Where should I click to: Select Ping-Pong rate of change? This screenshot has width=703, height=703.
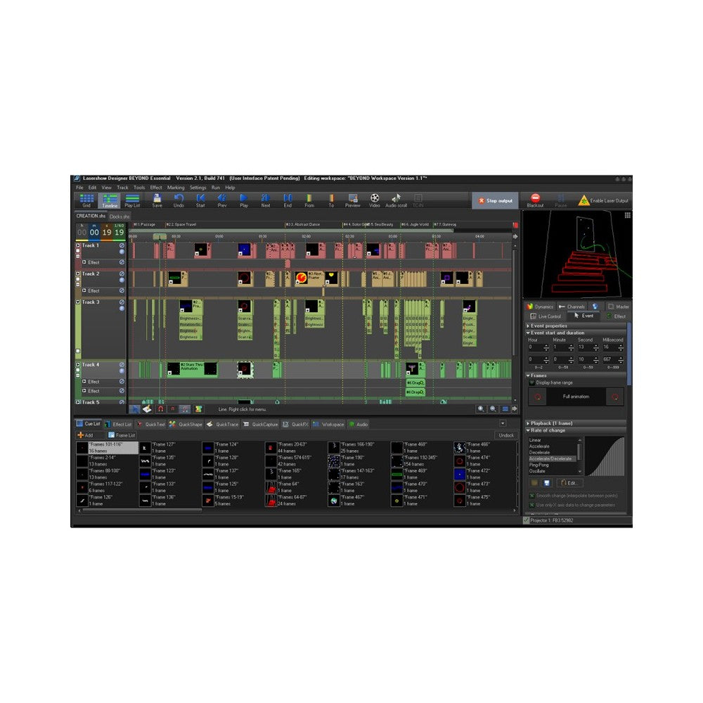pos(538,465)
